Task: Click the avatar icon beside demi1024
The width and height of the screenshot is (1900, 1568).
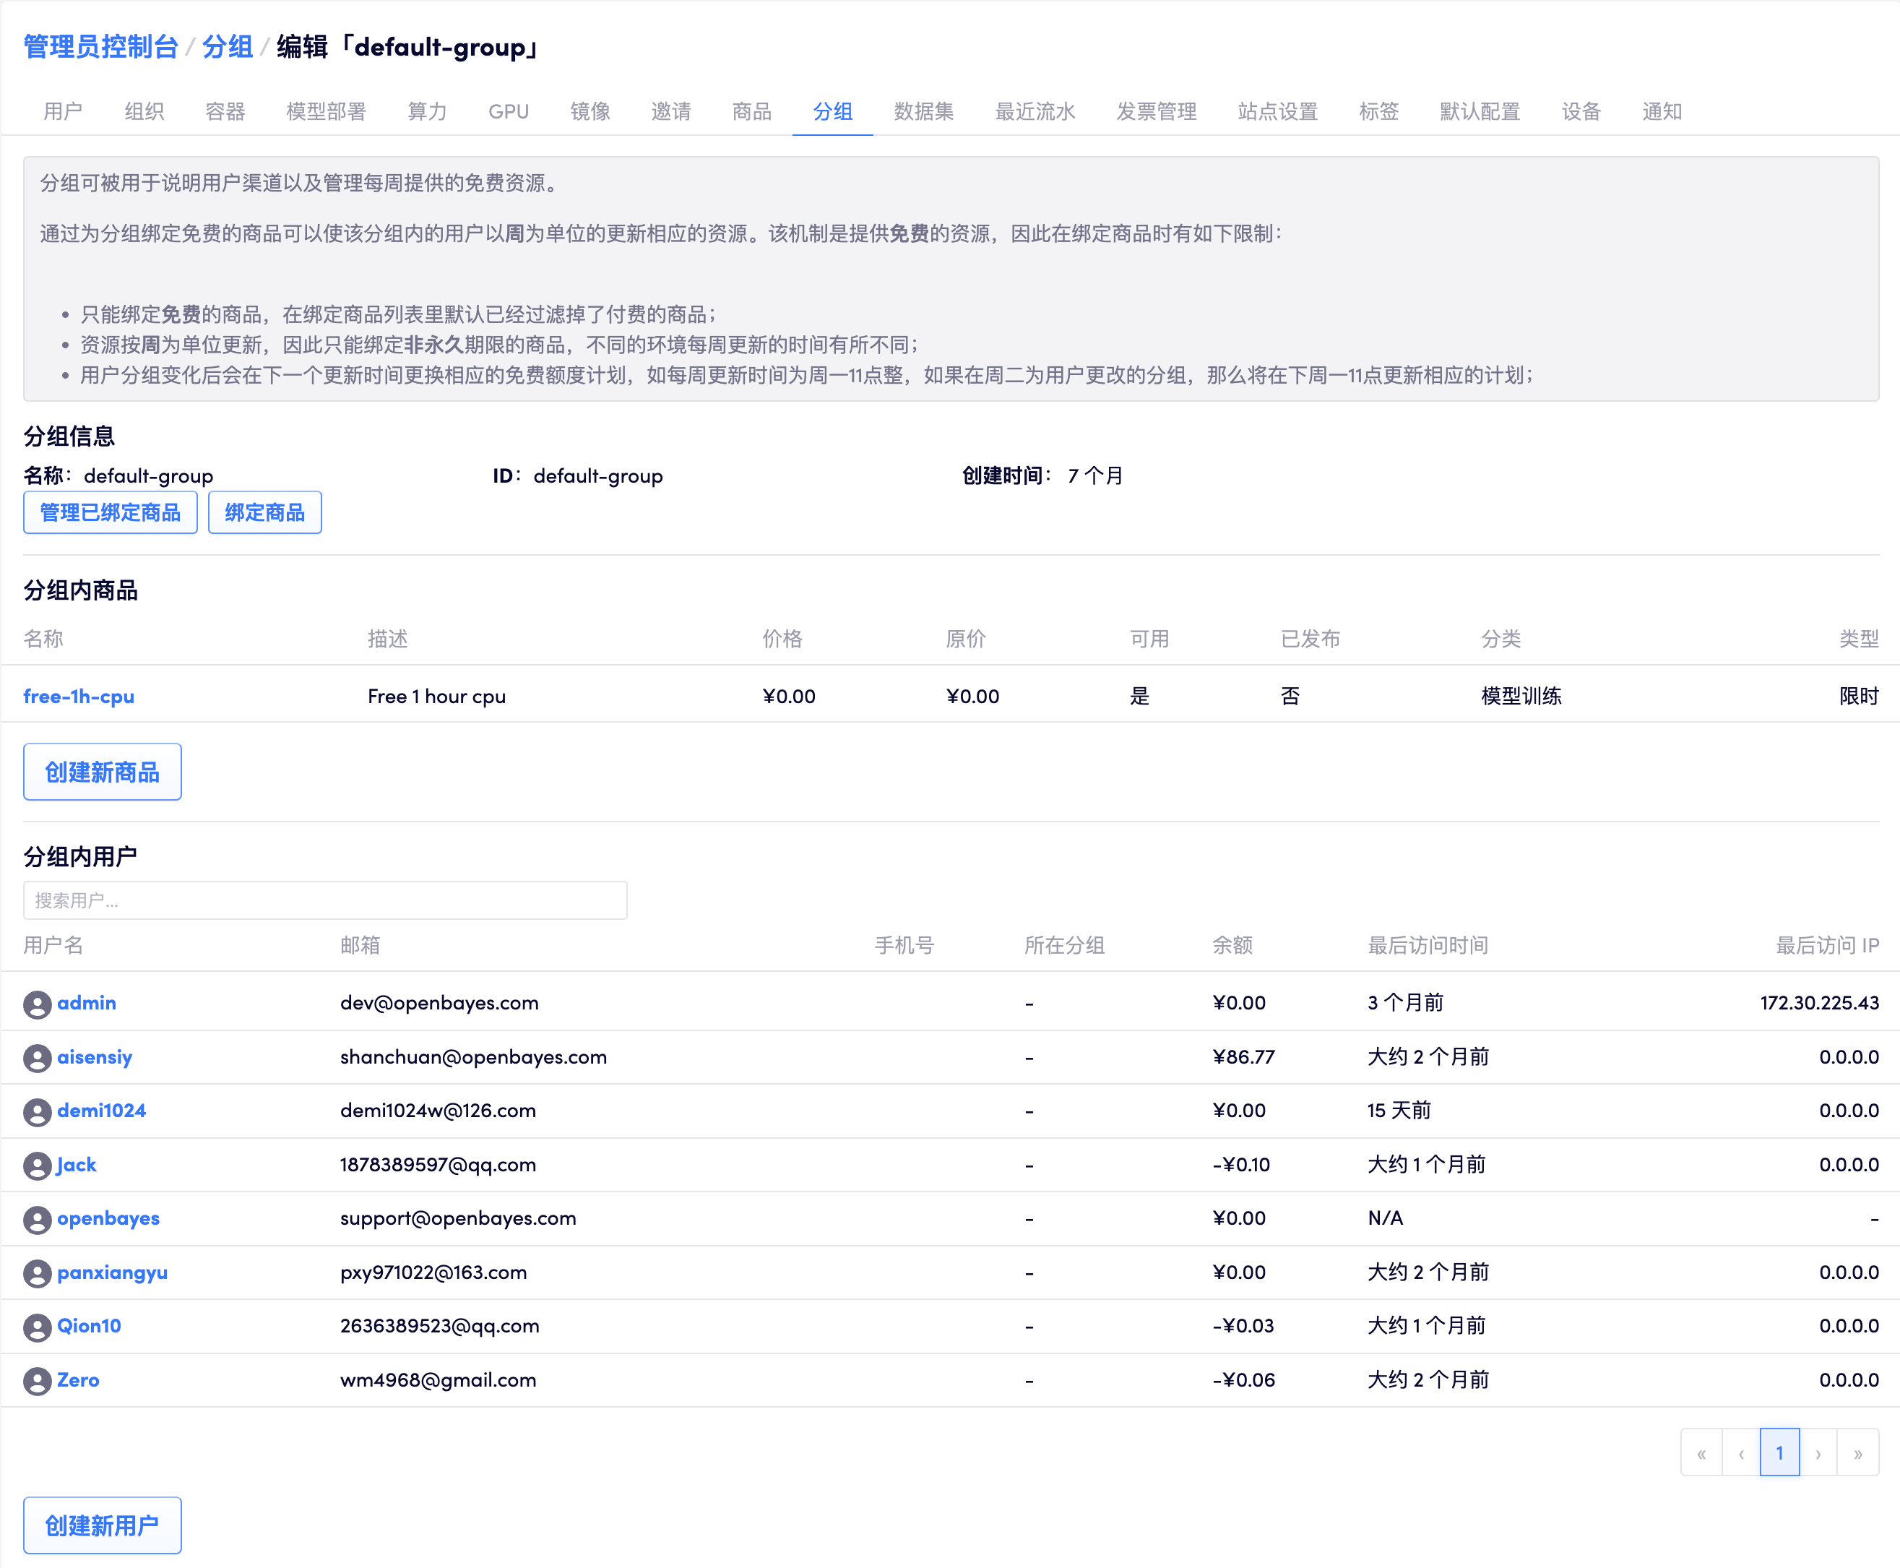Action: pyautogui.click(x=37, y=1112)
